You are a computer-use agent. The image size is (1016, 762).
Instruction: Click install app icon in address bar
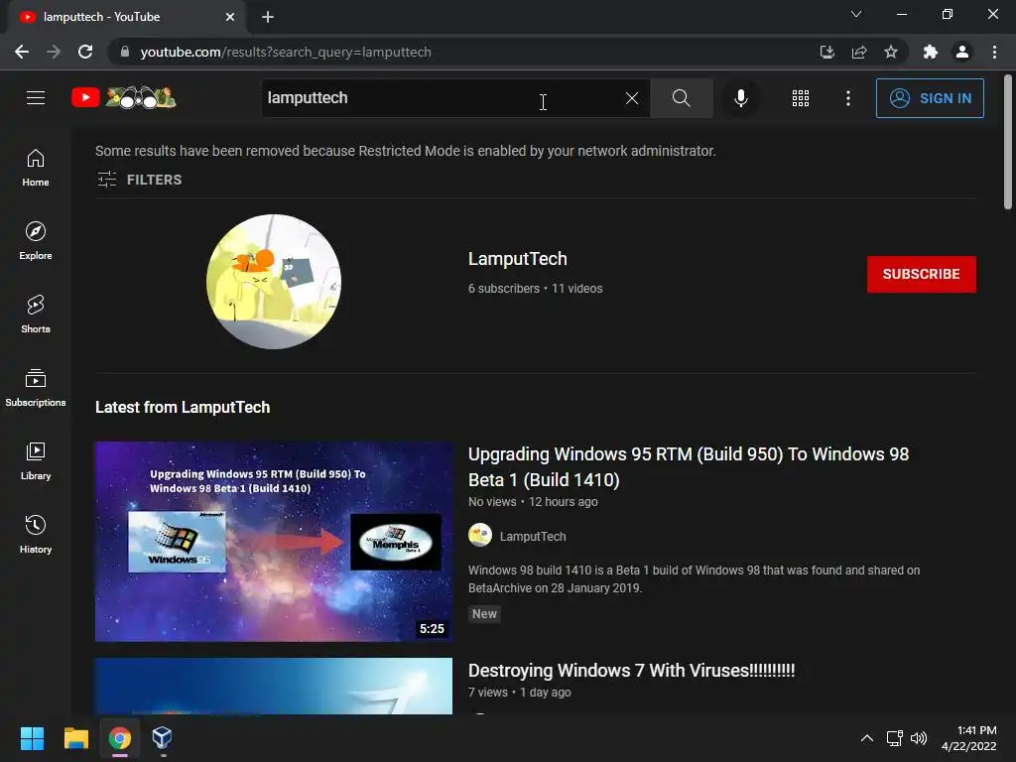(826, 52)
